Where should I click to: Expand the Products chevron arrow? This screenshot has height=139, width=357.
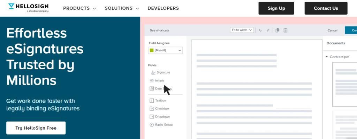point(94,9)
